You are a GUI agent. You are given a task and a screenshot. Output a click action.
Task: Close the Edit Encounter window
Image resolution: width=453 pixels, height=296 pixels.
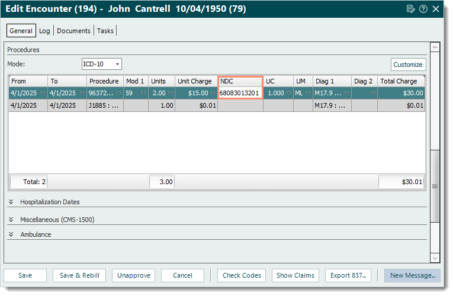[x=436, y=9]
